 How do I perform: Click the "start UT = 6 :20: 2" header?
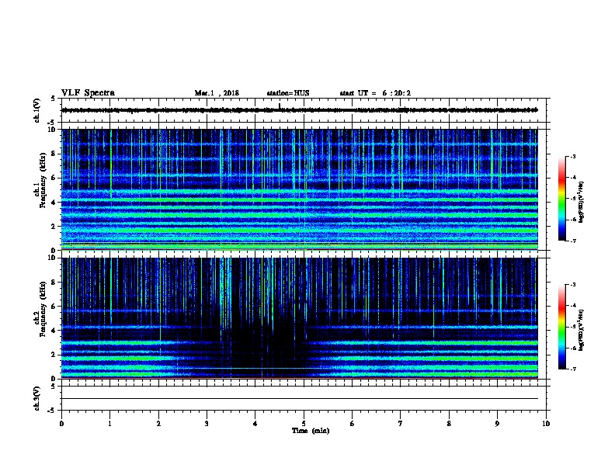pyautogui.click(x=375, y=93)
